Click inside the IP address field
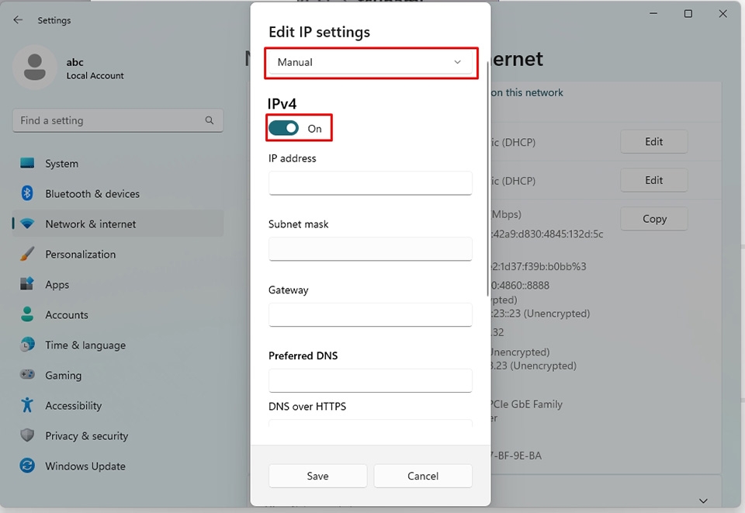This screenshot has width=745, height=513. [x=370, y=183]
